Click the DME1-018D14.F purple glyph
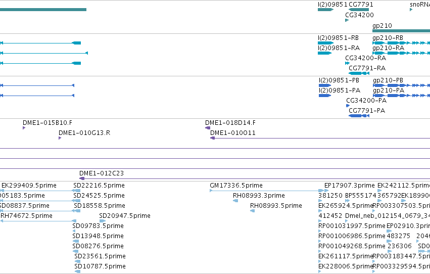Screen dimensions: 430x274 [x=208, y=128]
